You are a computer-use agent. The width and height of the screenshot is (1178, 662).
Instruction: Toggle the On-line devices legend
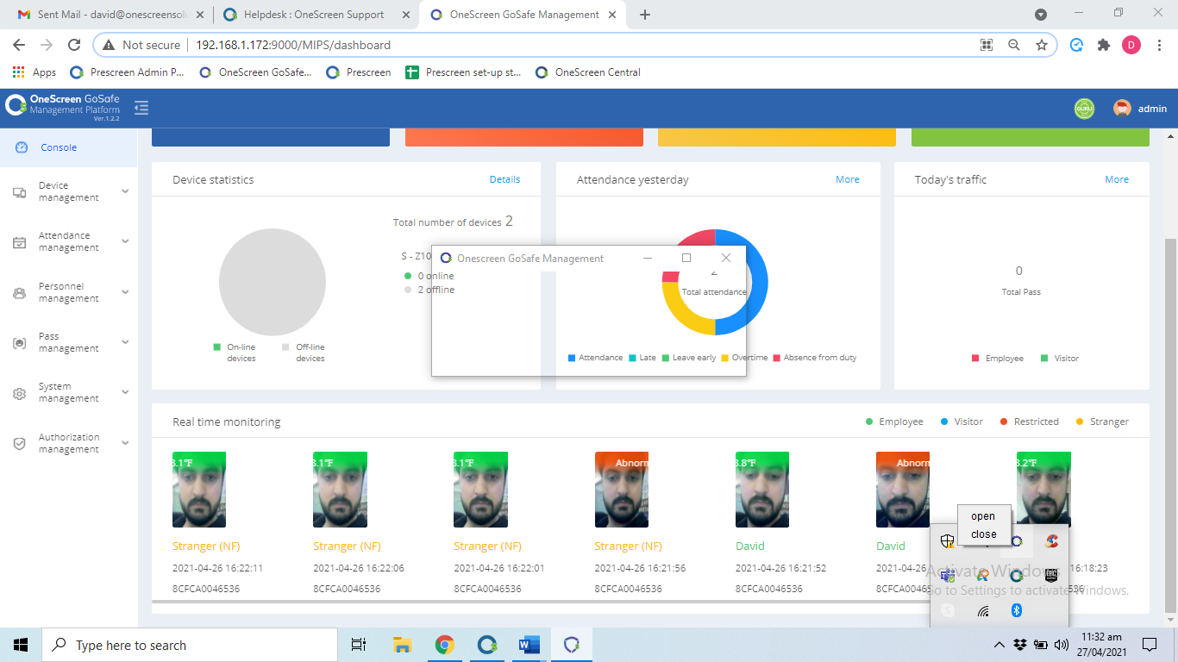235,352
